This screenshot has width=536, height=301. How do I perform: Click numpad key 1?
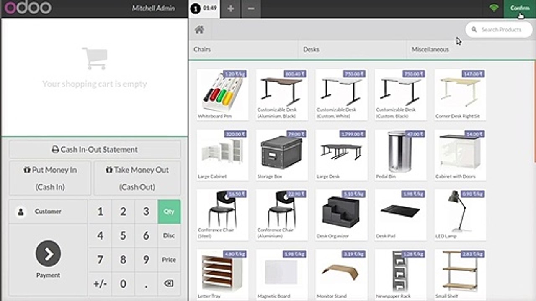click(100, 212)
